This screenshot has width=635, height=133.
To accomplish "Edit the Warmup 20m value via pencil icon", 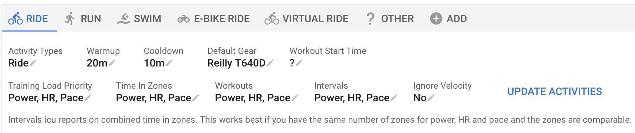I will (112, 63).
